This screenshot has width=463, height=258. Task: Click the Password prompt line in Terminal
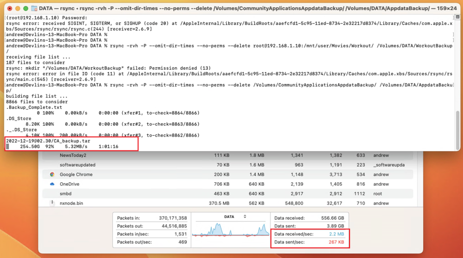coord(46,18)
